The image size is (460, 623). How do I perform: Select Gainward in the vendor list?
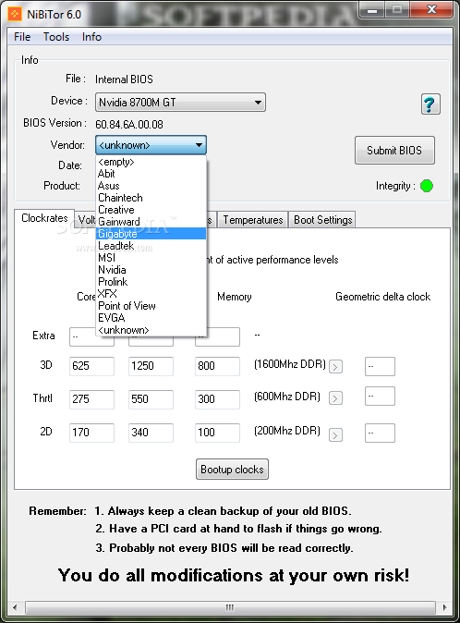point(151,222)
